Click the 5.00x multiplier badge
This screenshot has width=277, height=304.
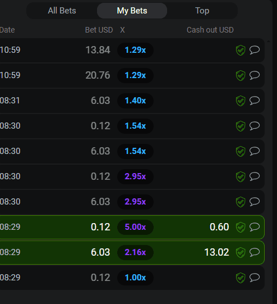(x=135, y=227)
